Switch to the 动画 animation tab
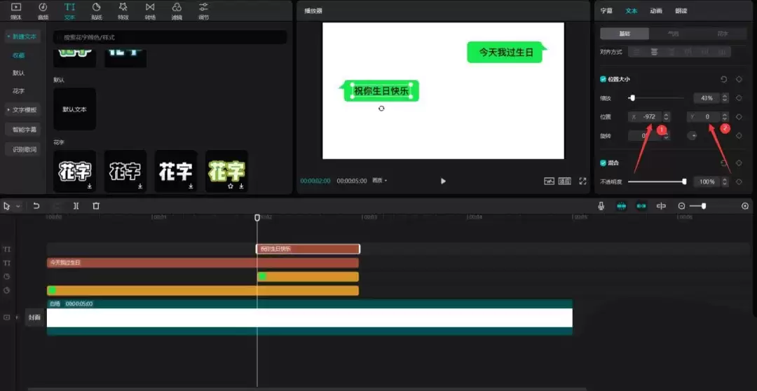Image resolution: width=757 pixels, height=391 pixels. (x=656, y=11)
